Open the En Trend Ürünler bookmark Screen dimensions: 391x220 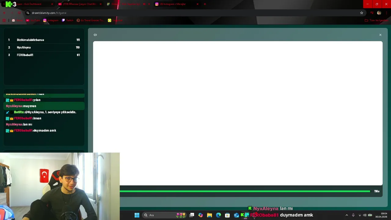pos(90,20)
